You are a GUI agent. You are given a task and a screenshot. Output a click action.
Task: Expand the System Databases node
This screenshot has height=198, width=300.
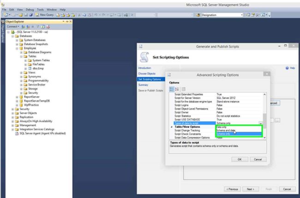click(17, 40)
